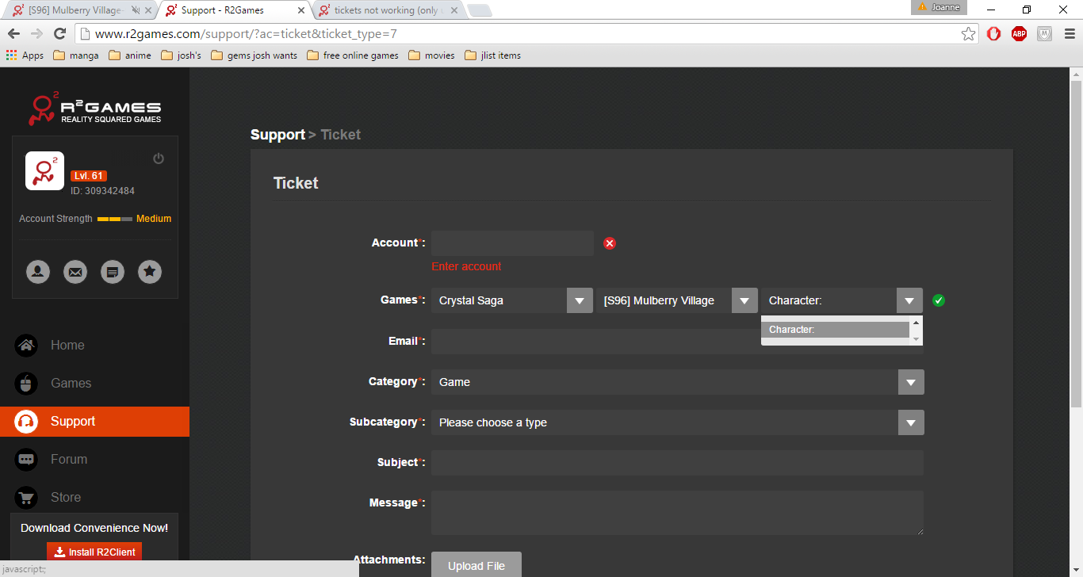Open Store from the sidebar
This screenshot has width=1083, height=577.
(x=66, y=497)
